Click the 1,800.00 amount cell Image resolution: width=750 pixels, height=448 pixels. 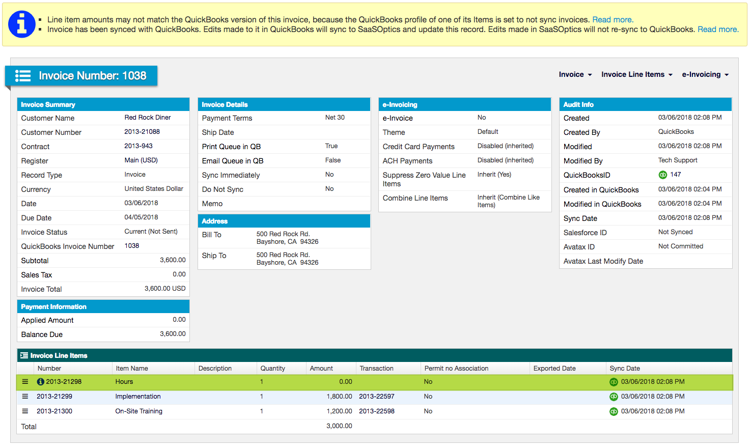point(339,396)
